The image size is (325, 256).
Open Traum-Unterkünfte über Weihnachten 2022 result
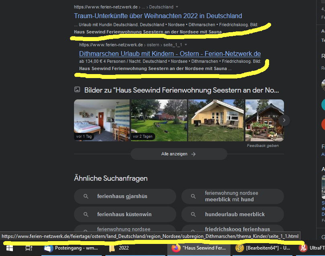pos(158,16)
